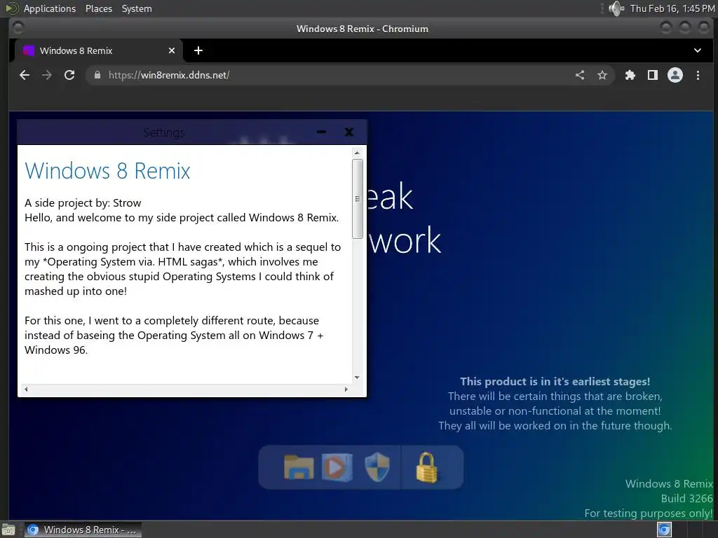Screen dimensions: 718x538
Task: Bookmark this page with the star icon
Action: (602, 75)
